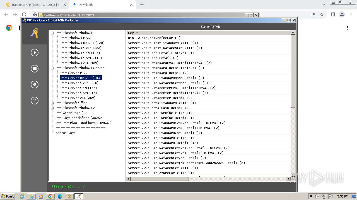Screen dimensions: 357x200
Task: Select Keys not defined (38269)
Action: 80,118
